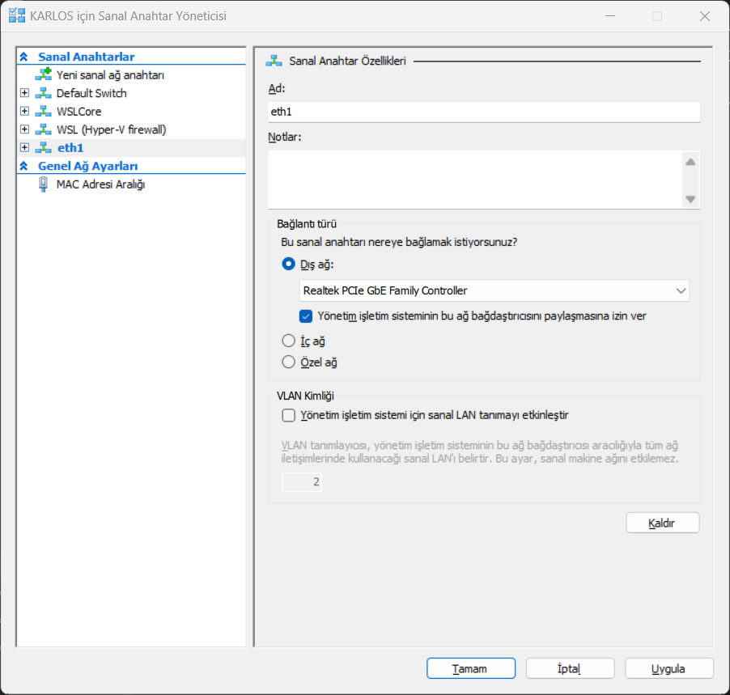This screenshot has width=730, height=695.
Task: Expand the Default Switch tree node
Action: [24, 93]
